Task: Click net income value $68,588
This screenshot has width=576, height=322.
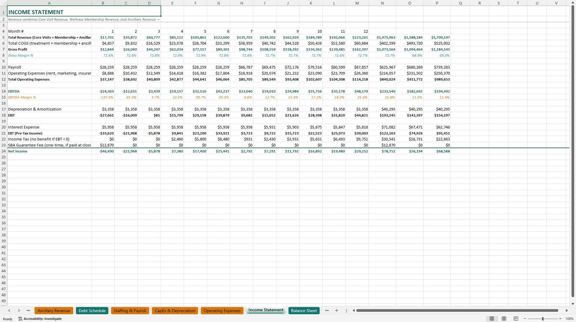Action: [437, 151]
